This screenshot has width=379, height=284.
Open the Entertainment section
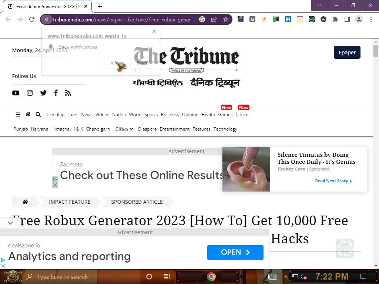175,129
